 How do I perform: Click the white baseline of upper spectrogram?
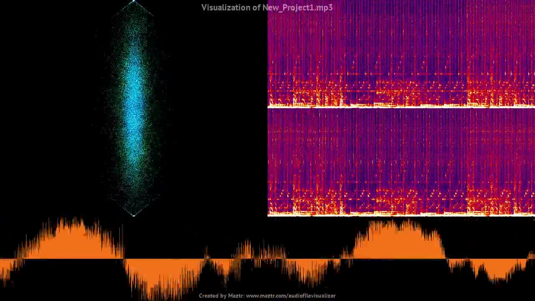pyautogui.click(x=401, y=106)
